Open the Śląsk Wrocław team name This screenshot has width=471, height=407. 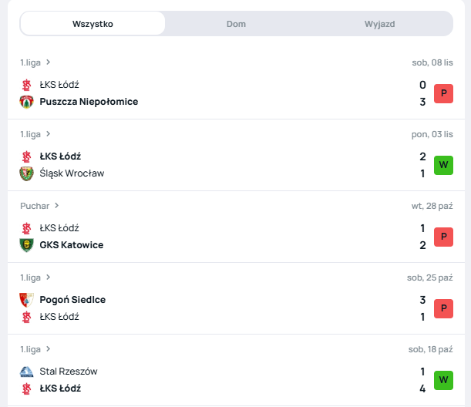point(72,173)
